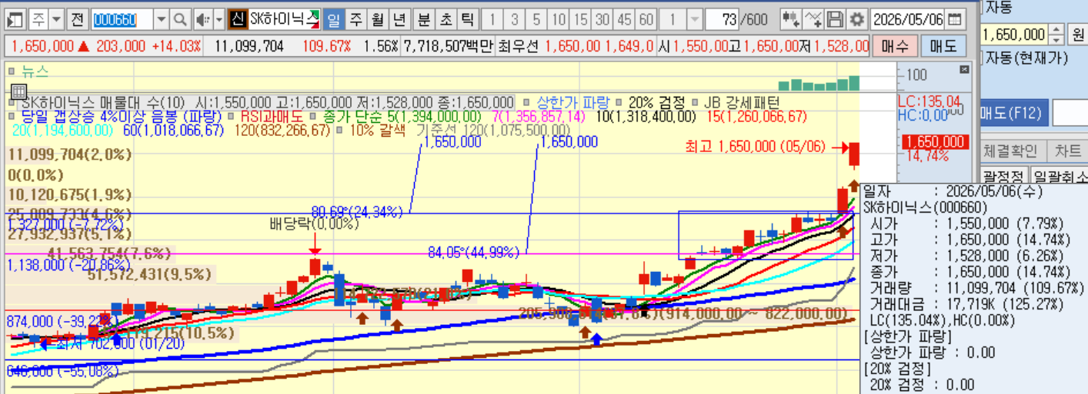The height and width of the screenshot is (394, 1088).
Task: Click the 전 button in toolbar
Action: click(78, 19)
